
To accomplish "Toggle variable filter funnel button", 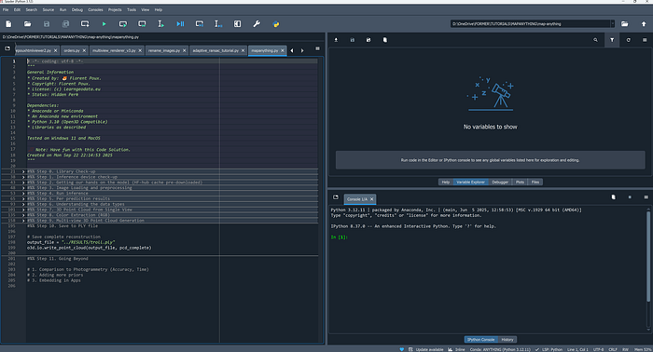I will coord(612,40).
